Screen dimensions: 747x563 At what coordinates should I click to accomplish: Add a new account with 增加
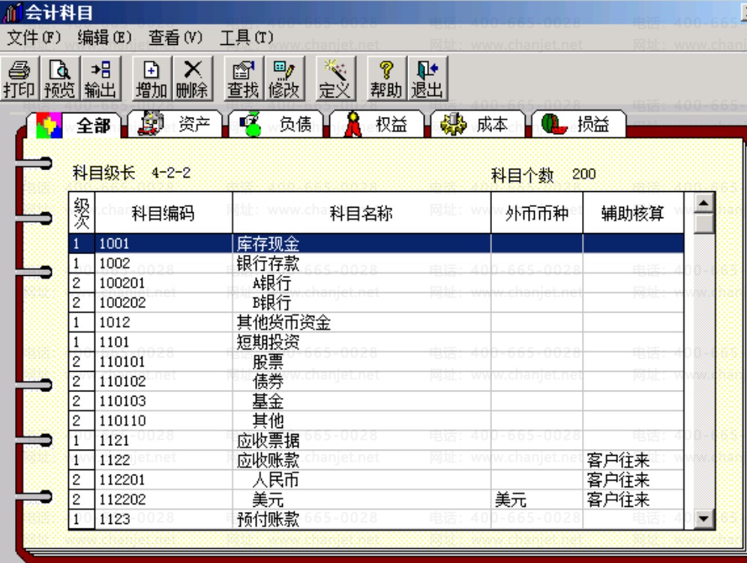pos(151,79)
